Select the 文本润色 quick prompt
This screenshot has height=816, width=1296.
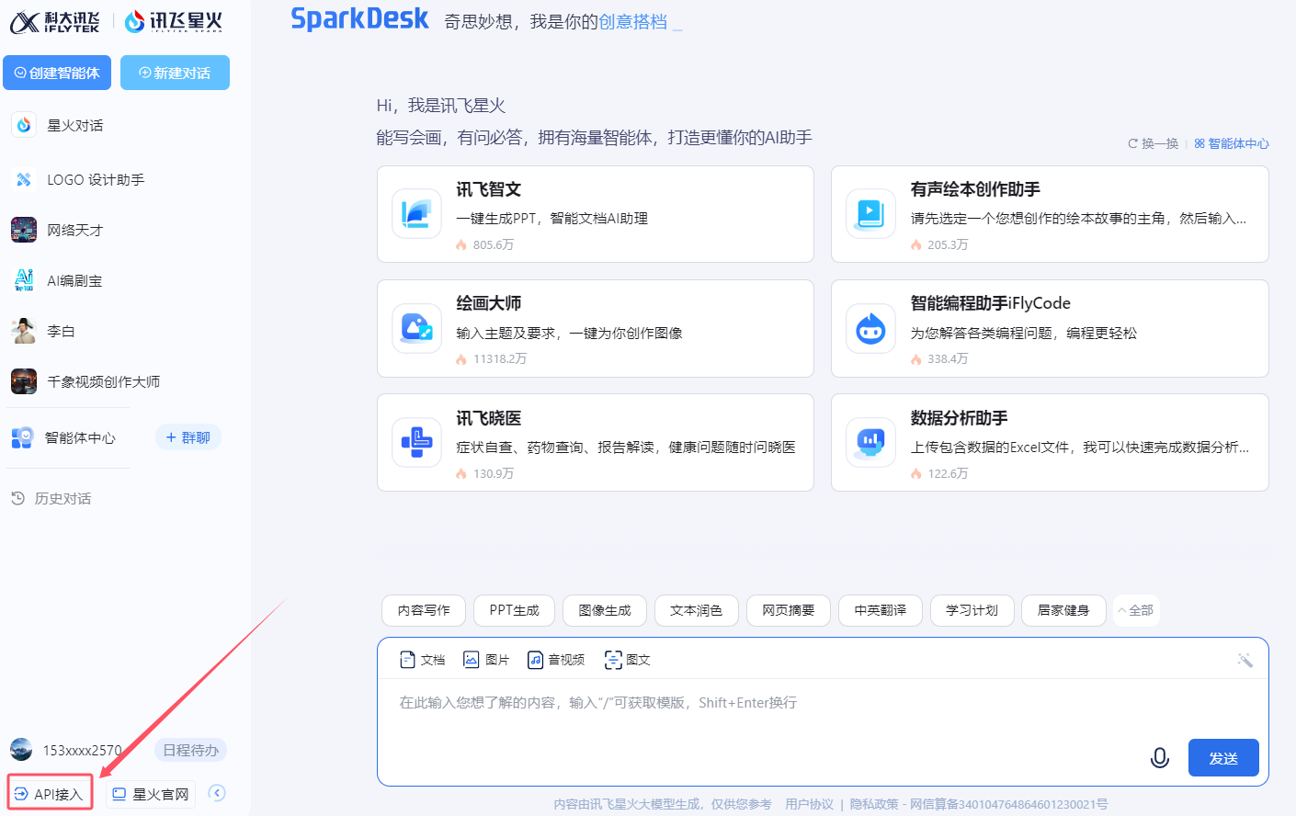pyautogui.click(x=696, y=610)
